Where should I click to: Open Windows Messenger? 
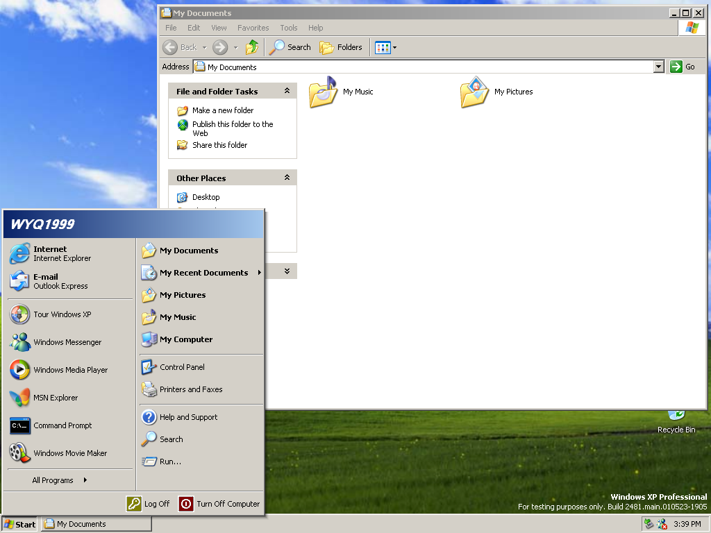click(67, 342)
